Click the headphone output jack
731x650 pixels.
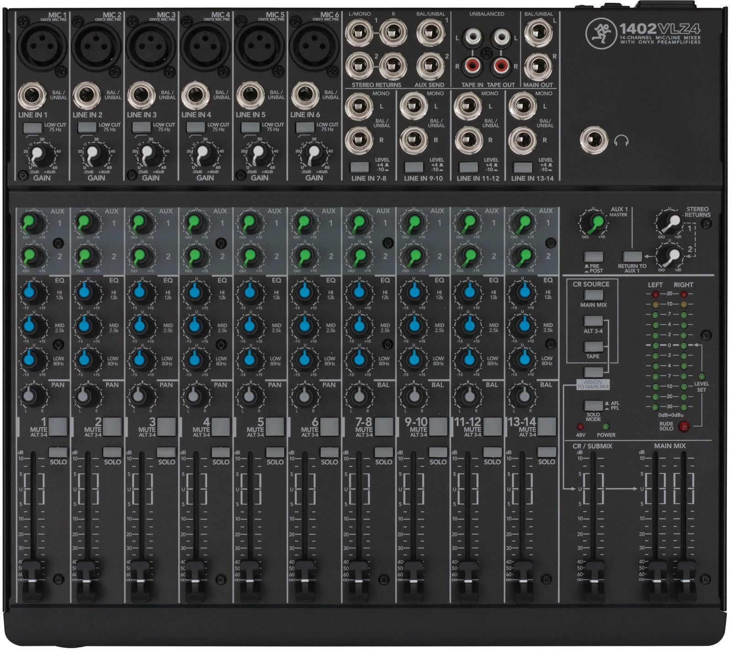coord(591,141)
